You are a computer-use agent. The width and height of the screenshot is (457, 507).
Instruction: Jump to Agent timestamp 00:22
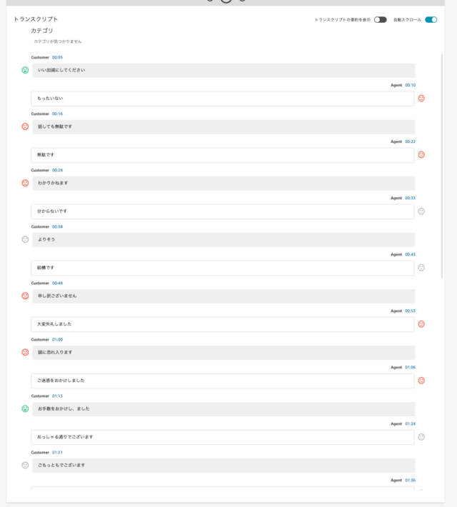tap(411, 141)
